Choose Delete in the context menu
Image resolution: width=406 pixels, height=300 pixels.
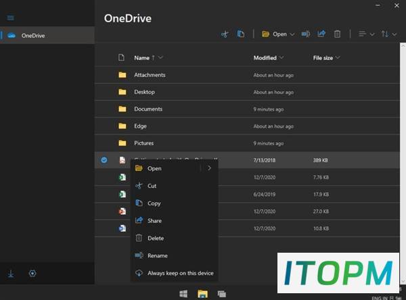[x=174, y=239]
